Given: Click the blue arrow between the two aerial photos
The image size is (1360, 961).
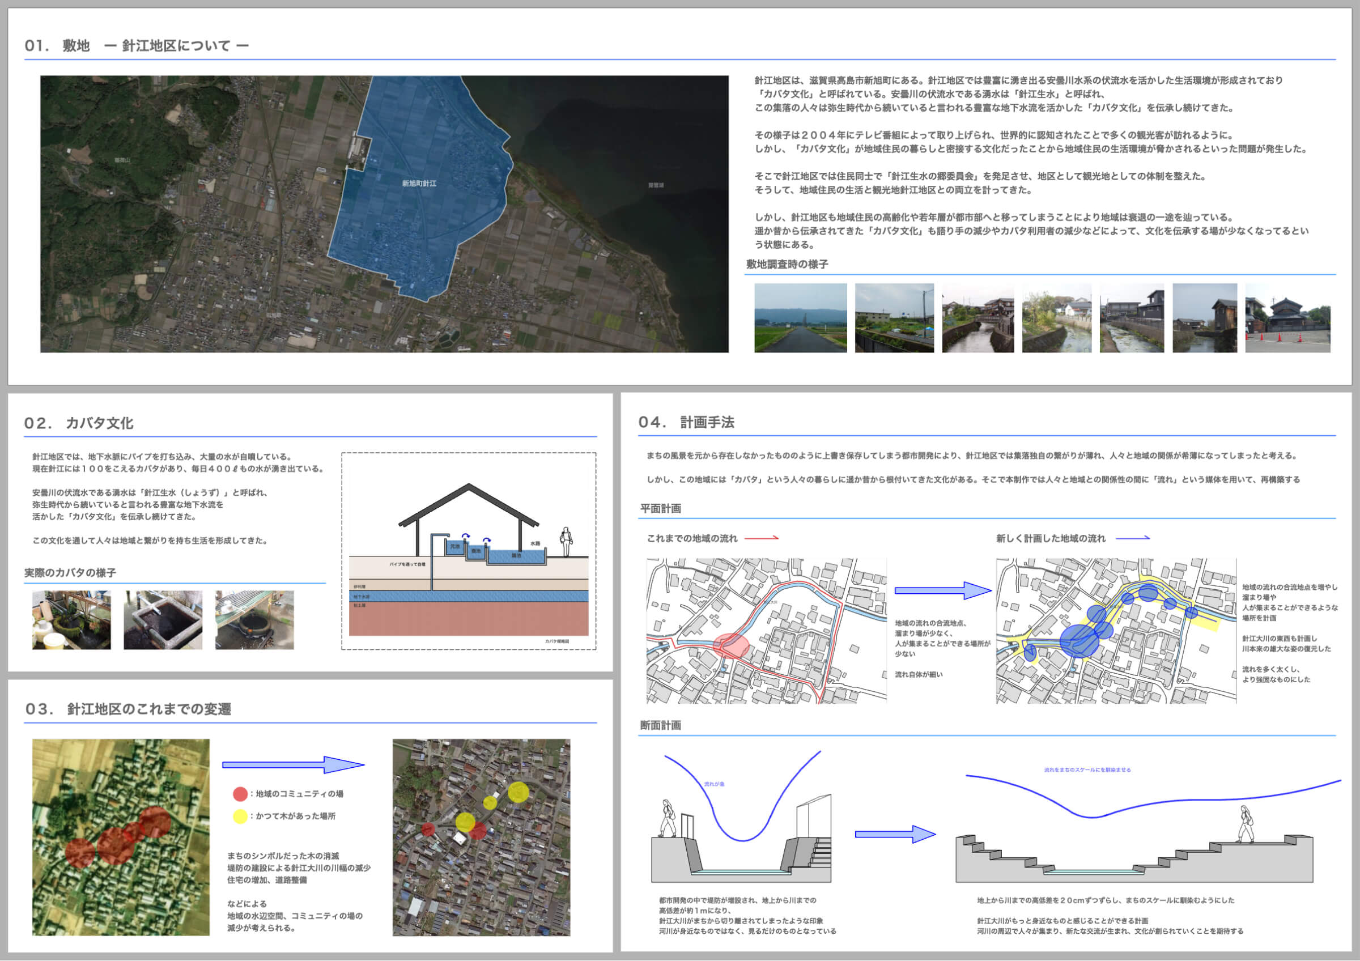Looking at the screenshot, I should [x=293, y=765].
